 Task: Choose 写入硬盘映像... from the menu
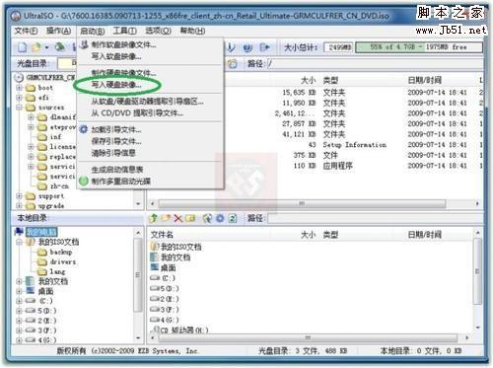tap(116, 85)
